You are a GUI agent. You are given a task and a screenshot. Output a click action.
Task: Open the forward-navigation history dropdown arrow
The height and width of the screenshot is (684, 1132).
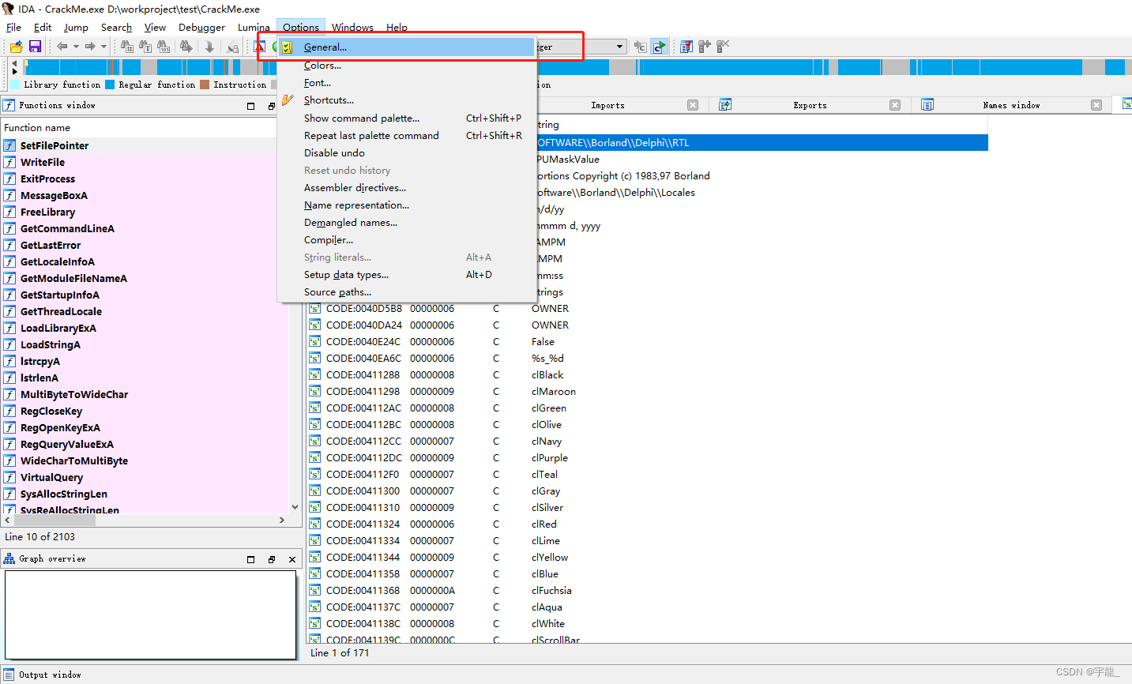(103, 47)
